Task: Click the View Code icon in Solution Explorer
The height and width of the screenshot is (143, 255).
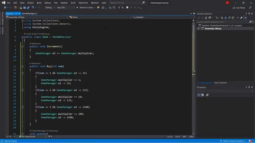Action: (237, 18)
